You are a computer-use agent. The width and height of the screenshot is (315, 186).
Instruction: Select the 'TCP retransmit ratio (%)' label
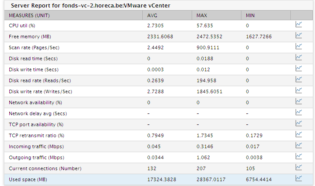pos(37,136)
